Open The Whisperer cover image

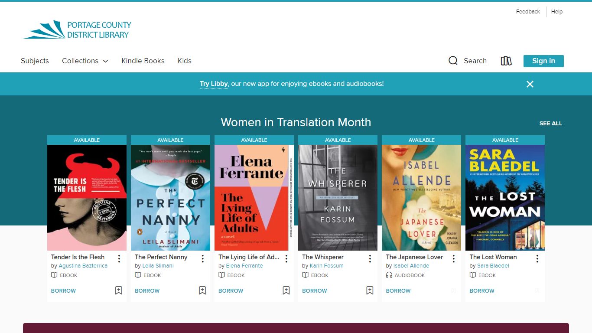(x=338, y=198)
